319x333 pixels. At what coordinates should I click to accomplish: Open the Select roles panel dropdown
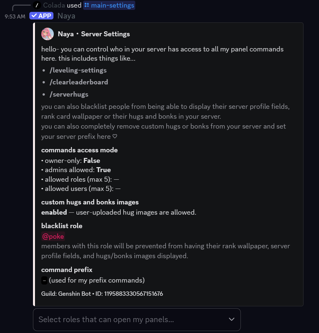point(136,319)
